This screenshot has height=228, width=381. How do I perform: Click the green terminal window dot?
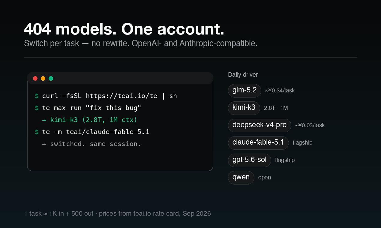[x=51, y=78]
